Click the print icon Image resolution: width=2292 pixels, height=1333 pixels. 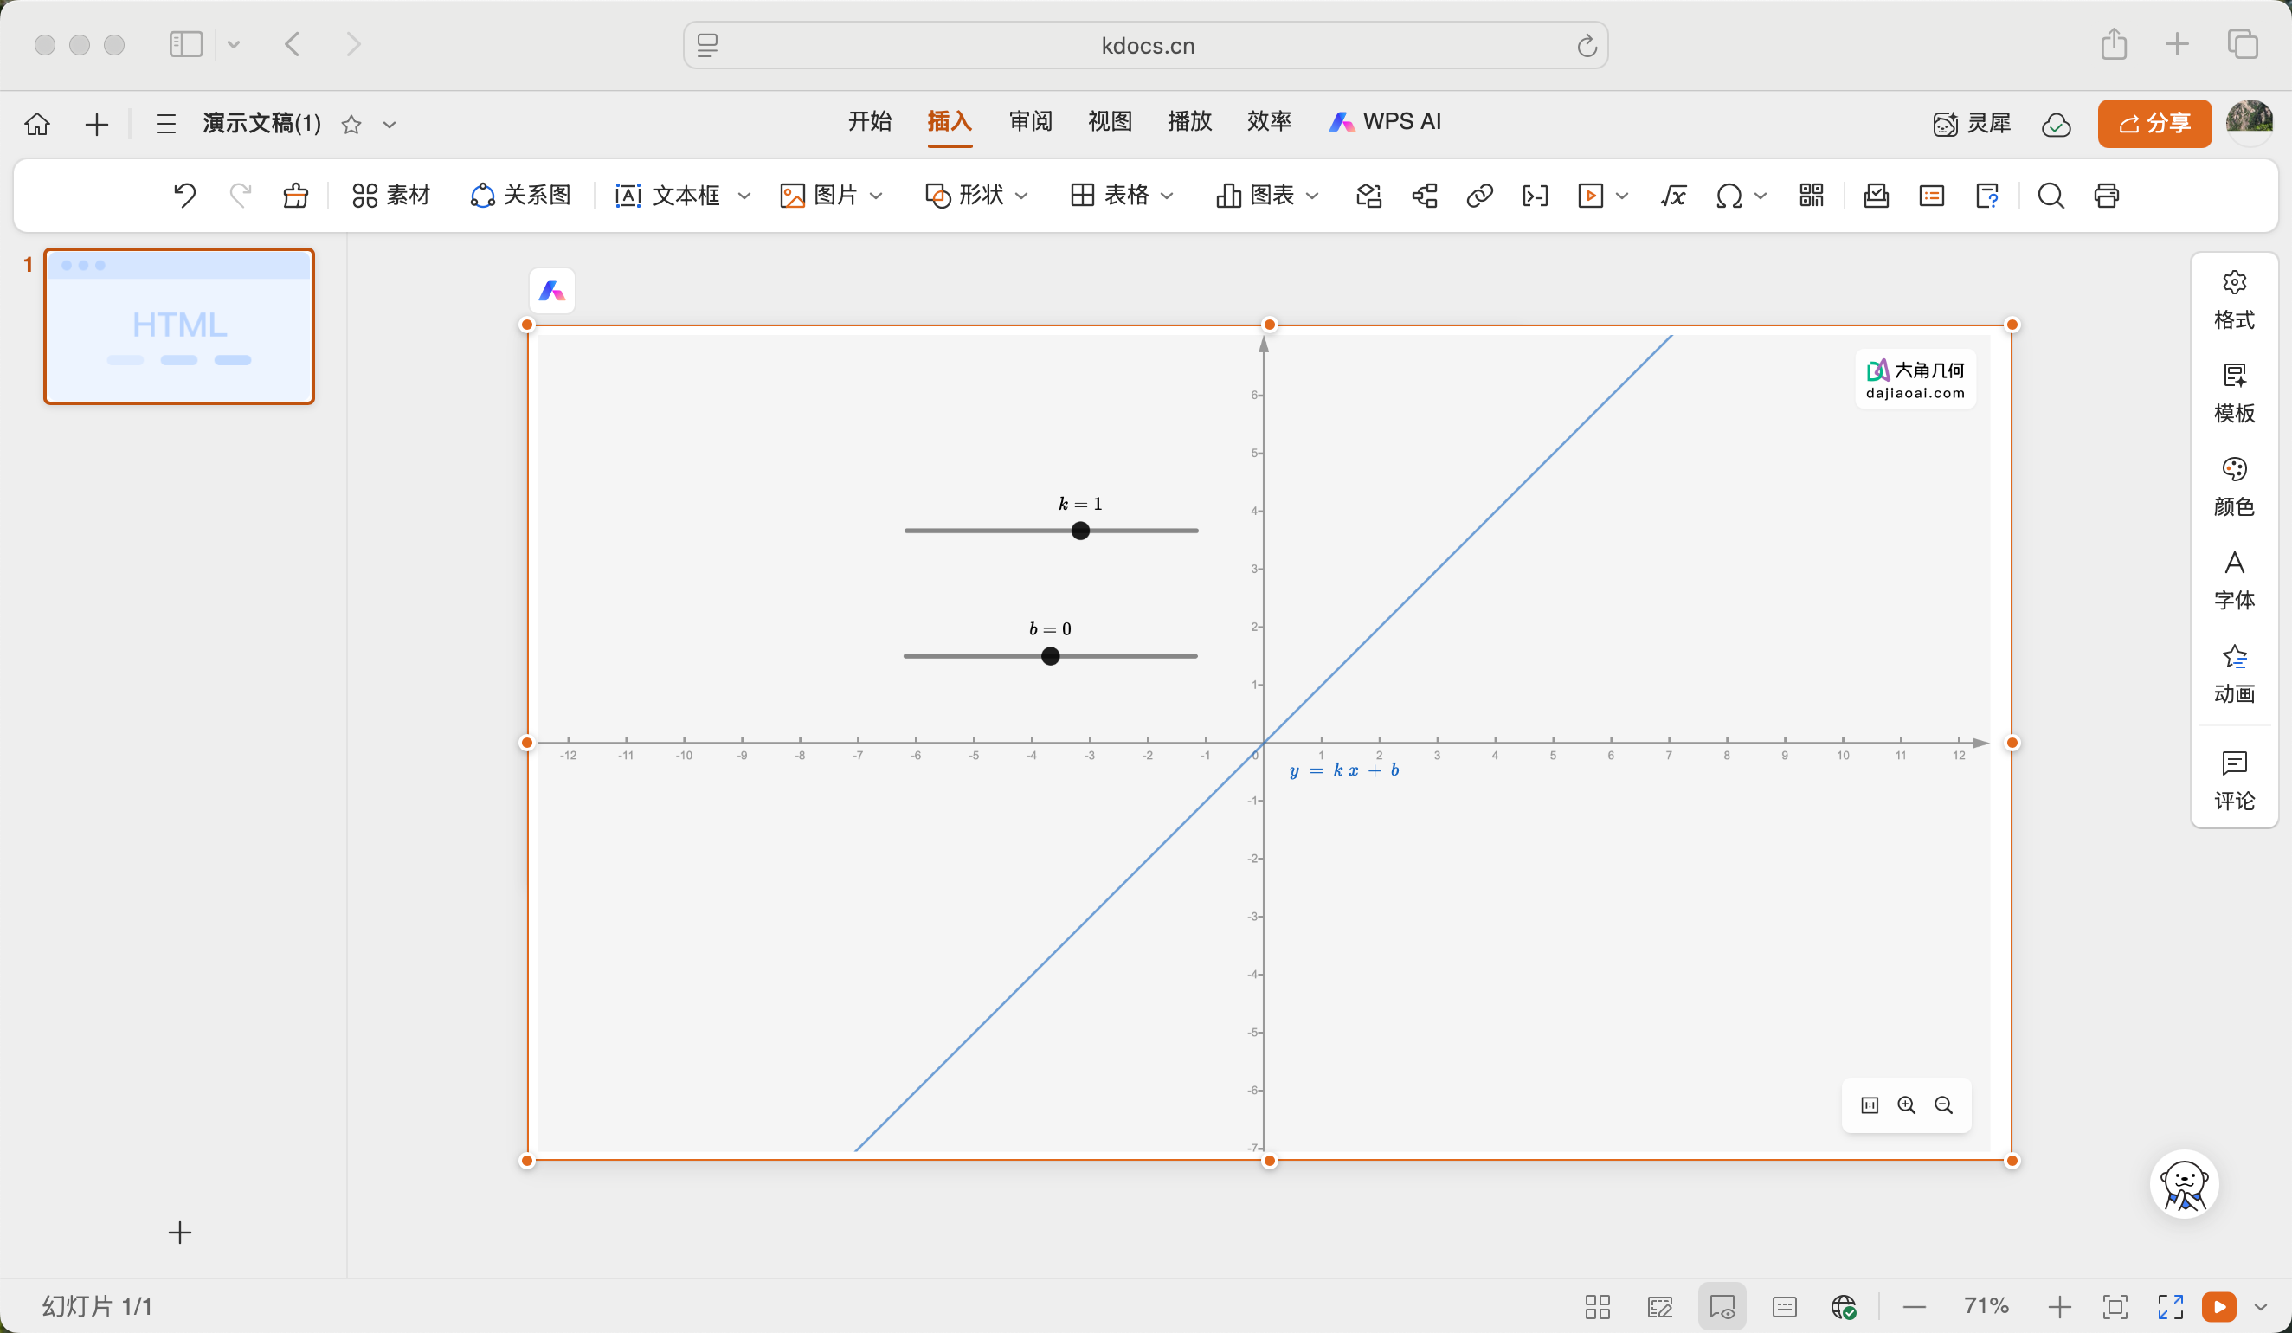2106,195
